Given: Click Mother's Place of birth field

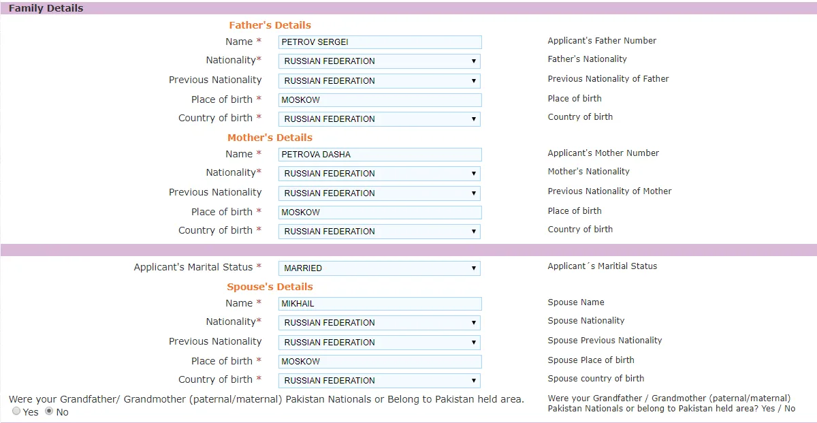Looking at the screenshot, I should click(380, 213).
